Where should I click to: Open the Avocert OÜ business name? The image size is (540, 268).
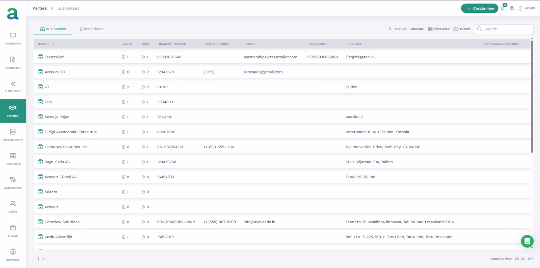(55, 72)
